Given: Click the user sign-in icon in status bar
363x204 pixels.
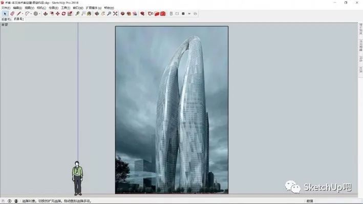Looking at the screenshot, I should pyautogui.click(x=16, y=201).
